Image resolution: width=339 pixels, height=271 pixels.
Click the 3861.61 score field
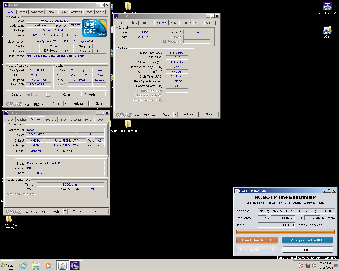[276, 225]
